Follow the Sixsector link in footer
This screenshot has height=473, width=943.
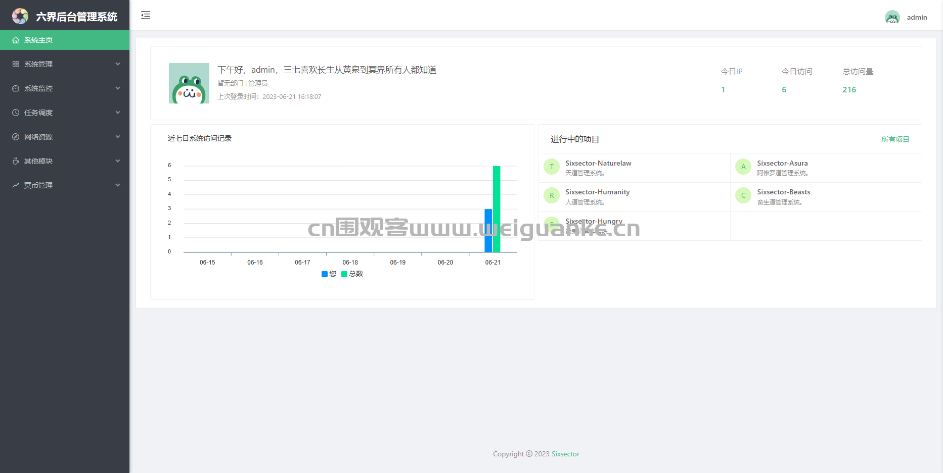(565, 454)
